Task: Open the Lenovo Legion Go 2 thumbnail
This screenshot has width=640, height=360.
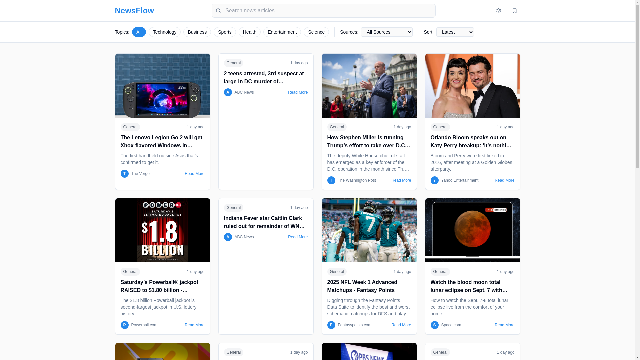Action: tap(163, 86)
